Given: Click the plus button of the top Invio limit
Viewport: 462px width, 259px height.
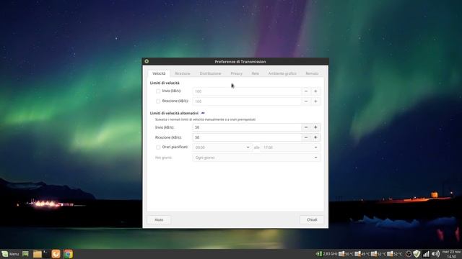Looking at the screenshot, I should click(315, 91).
